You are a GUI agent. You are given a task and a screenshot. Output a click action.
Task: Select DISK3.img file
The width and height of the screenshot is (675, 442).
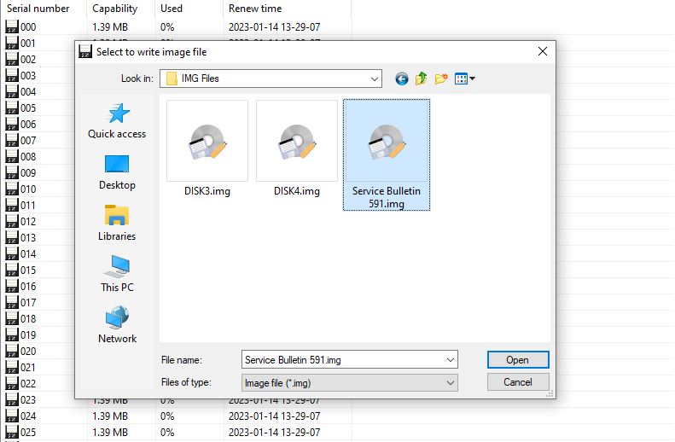207,149
